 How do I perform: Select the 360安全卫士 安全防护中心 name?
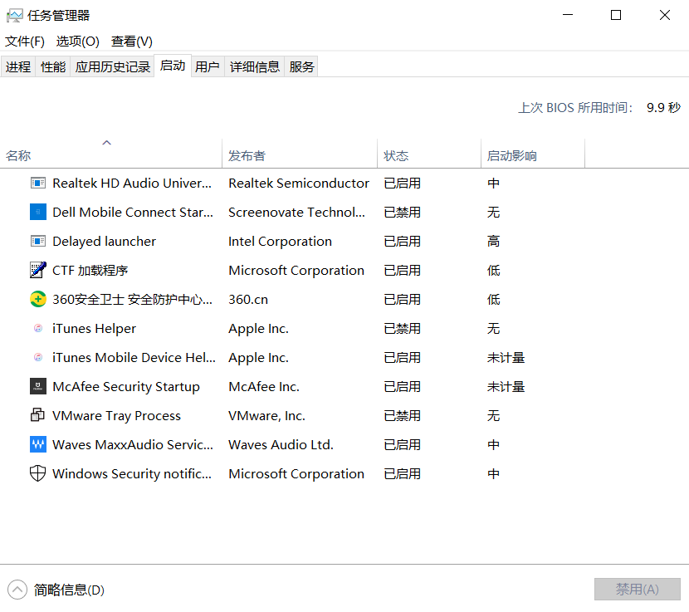132,300
